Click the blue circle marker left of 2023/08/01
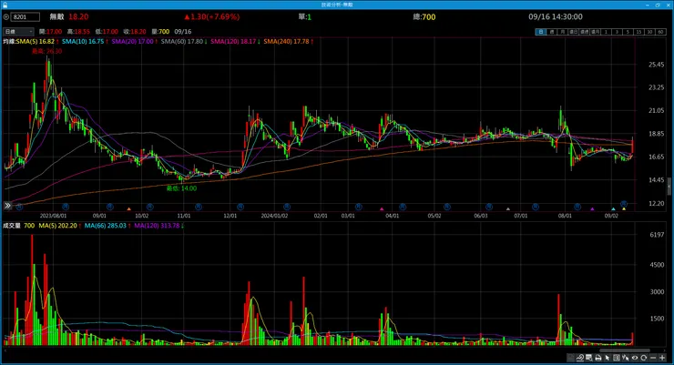This screenshot has height=365, width=674. tap(19, 207)
